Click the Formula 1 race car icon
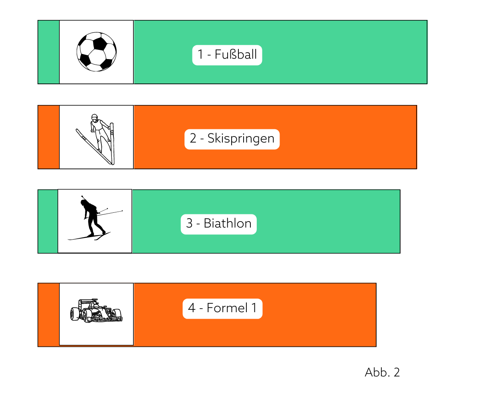This screenshot has width=480, height=400. point(96,310)
